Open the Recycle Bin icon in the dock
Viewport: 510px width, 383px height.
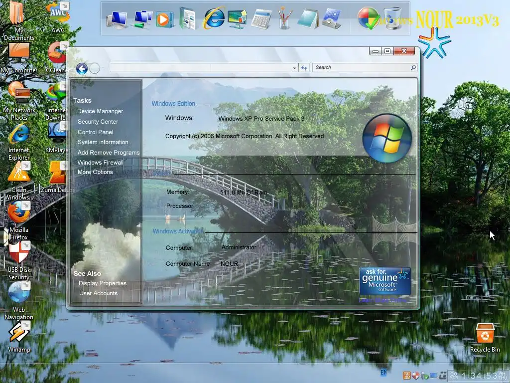[x=392, y=18]
